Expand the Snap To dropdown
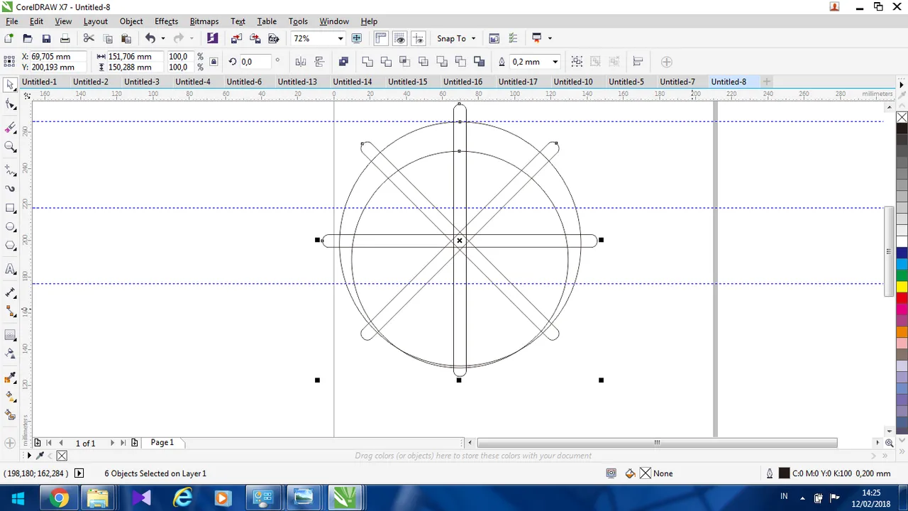Viewport: 908px width, 511px height. pos(473,38)
